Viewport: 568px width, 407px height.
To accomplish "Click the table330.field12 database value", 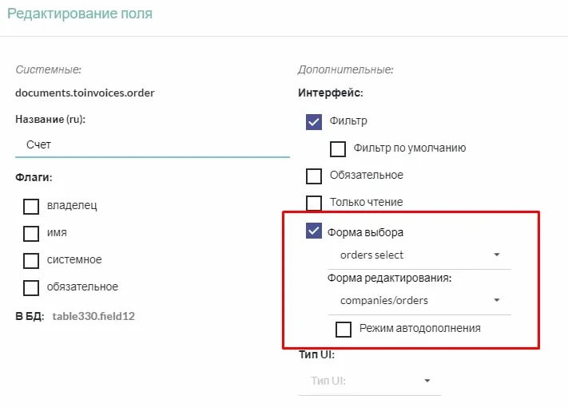I will pos(93,316).
